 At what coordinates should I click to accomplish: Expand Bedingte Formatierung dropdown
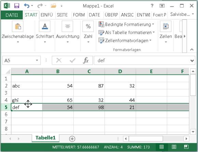[x=126, y=24]
